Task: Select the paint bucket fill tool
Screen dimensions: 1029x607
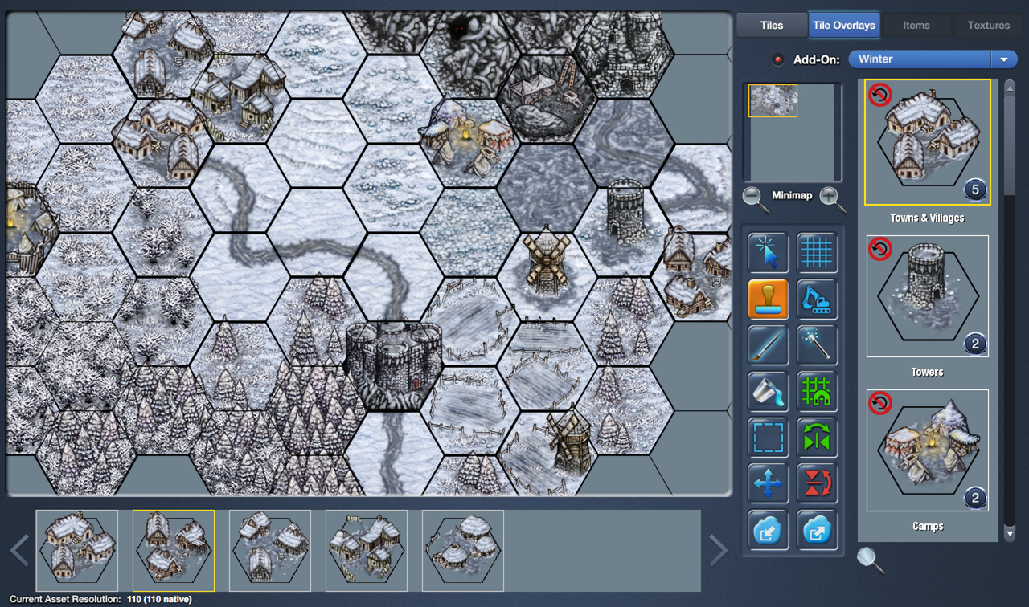Action: pos(768,392)
